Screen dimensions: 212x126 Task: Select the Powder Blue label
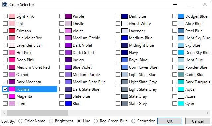click(x=196, y=67)
